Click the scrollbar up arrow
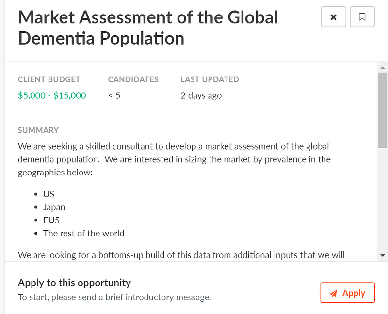Screen dimensions: 388x314 click(x=383, y=67)
